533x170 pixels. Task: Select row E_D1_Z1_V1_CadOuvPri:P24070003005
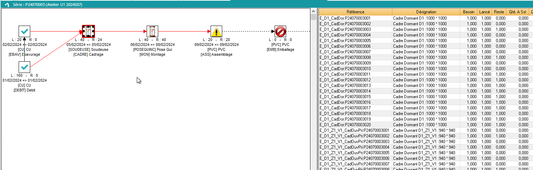pyautogui.click(x=355, y=153)
